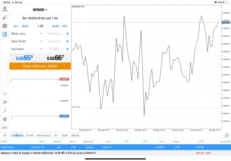Activate the crosshair tool
The height and width of the screenshot is (161, 231).
pos(5,94)
